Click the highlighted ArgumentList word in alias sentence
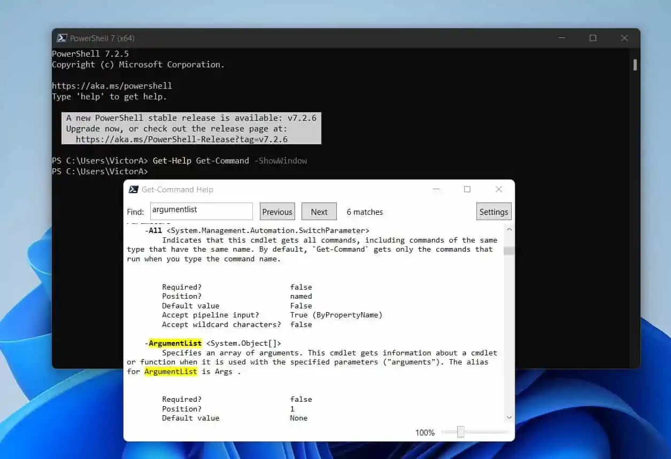The image size is (671, 459). 171,371
